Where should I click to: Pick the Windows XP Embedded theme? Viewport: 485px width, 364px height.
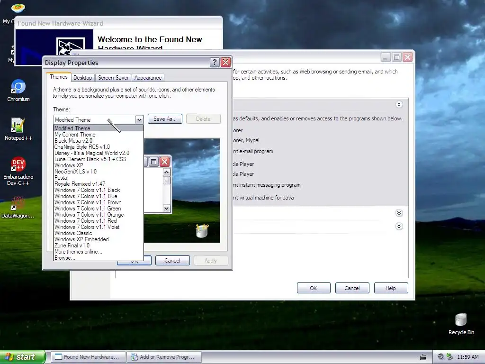click(x=99, y=239)
